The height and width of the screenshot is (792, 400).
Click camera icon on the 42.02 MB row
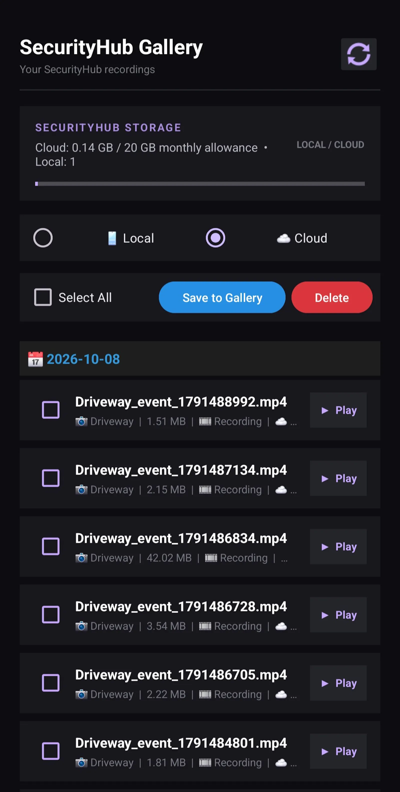81,558
